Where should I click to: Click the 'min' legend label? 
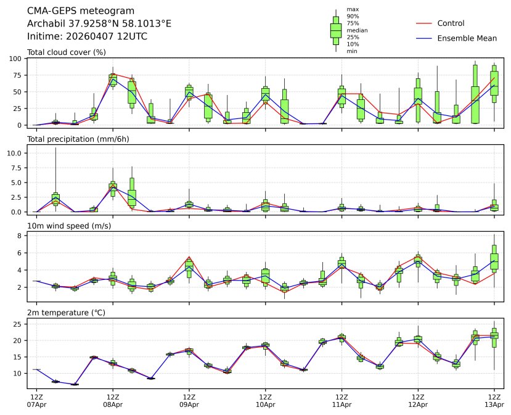(352, 51)
